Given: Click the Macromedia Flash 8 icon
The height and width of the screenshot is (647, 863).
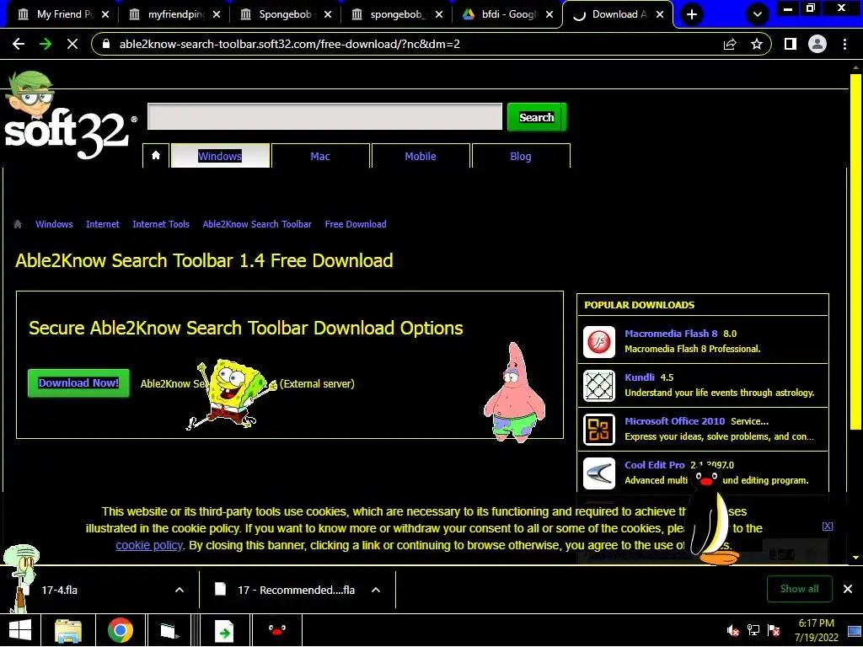Looking at the screenshot, I should [x=599, y=342].
